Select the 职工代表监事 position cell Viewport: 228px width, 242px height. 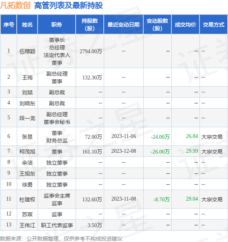(x=57, y=225)
